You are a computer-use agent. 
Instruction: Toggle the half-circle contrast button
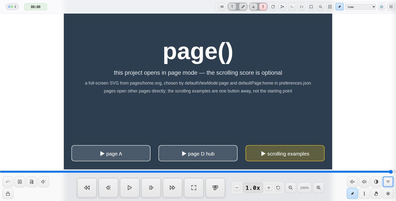(x=376, y=182)
